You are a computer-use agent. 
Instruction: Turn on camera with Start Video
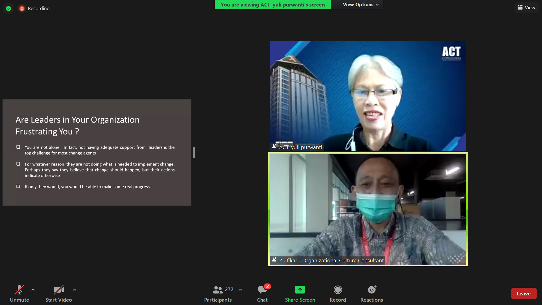click(x=58, y=293)
